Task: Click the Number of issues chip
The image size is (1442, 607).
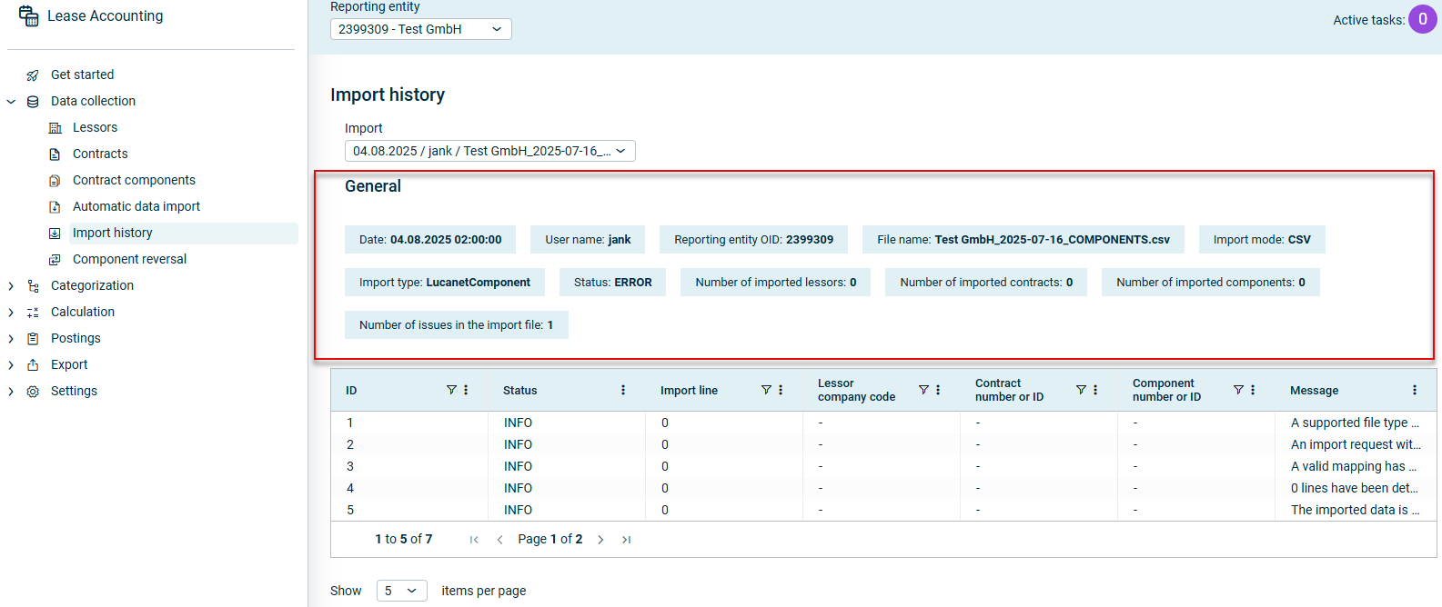Action: 457,325
